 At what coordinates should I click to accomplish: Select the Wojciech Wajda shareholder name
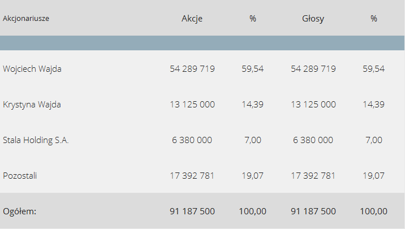click(32, 69)
